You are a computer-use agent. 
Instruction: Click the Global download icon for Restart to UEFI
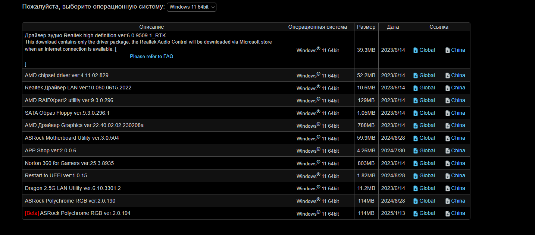[x=416, y=176]
